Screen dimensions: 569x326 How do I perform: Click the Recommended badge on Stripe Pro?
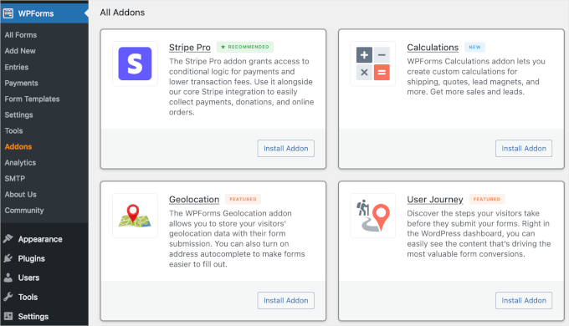(x=245, y=47)
